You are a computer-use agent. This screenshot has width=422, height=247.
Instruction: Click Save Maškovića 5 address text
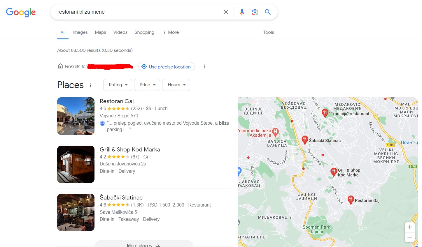(118, 212)
